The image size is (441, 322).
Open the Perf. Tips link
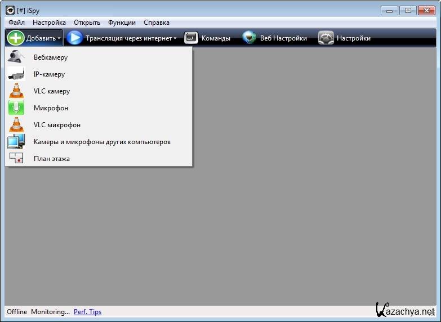[x=87, y=312]
